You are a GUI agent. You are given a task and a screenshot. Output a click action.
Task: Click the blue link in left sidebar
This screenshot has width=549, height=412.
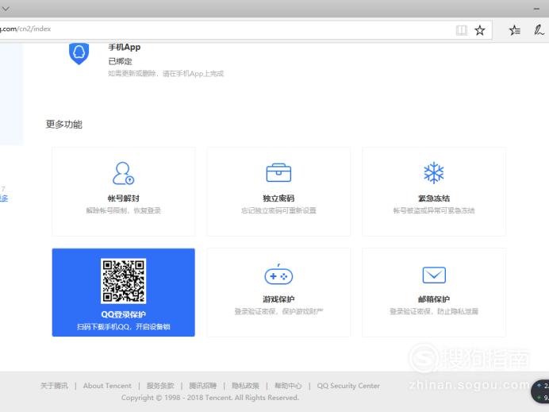(4, 198)
